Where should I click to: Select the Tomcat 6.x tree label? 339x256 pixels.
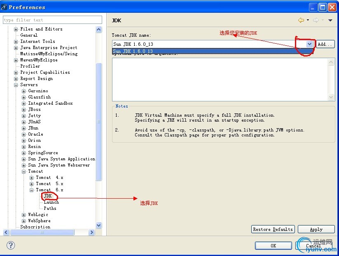click(x=49, y=190)
